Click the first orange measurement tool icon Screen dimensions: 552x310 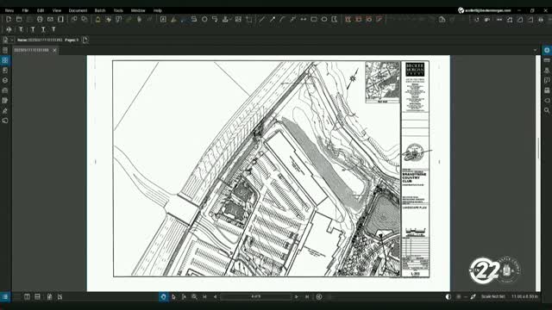[x=348, y=19]
